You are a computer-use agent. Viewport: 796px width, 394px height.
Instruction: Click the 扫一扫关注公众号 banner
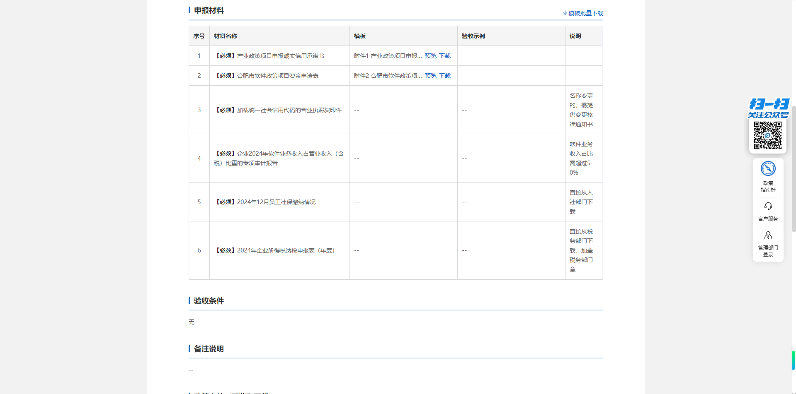768,108
